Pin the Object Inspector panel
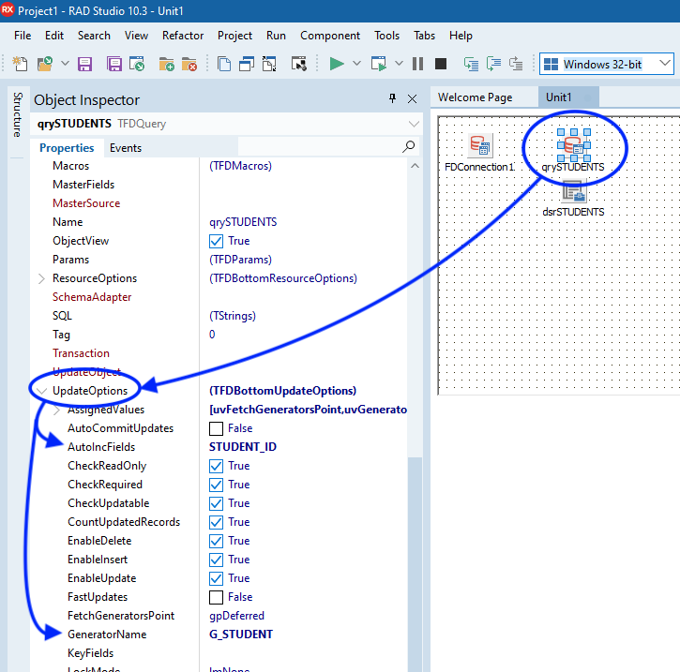 pos(392,98)
